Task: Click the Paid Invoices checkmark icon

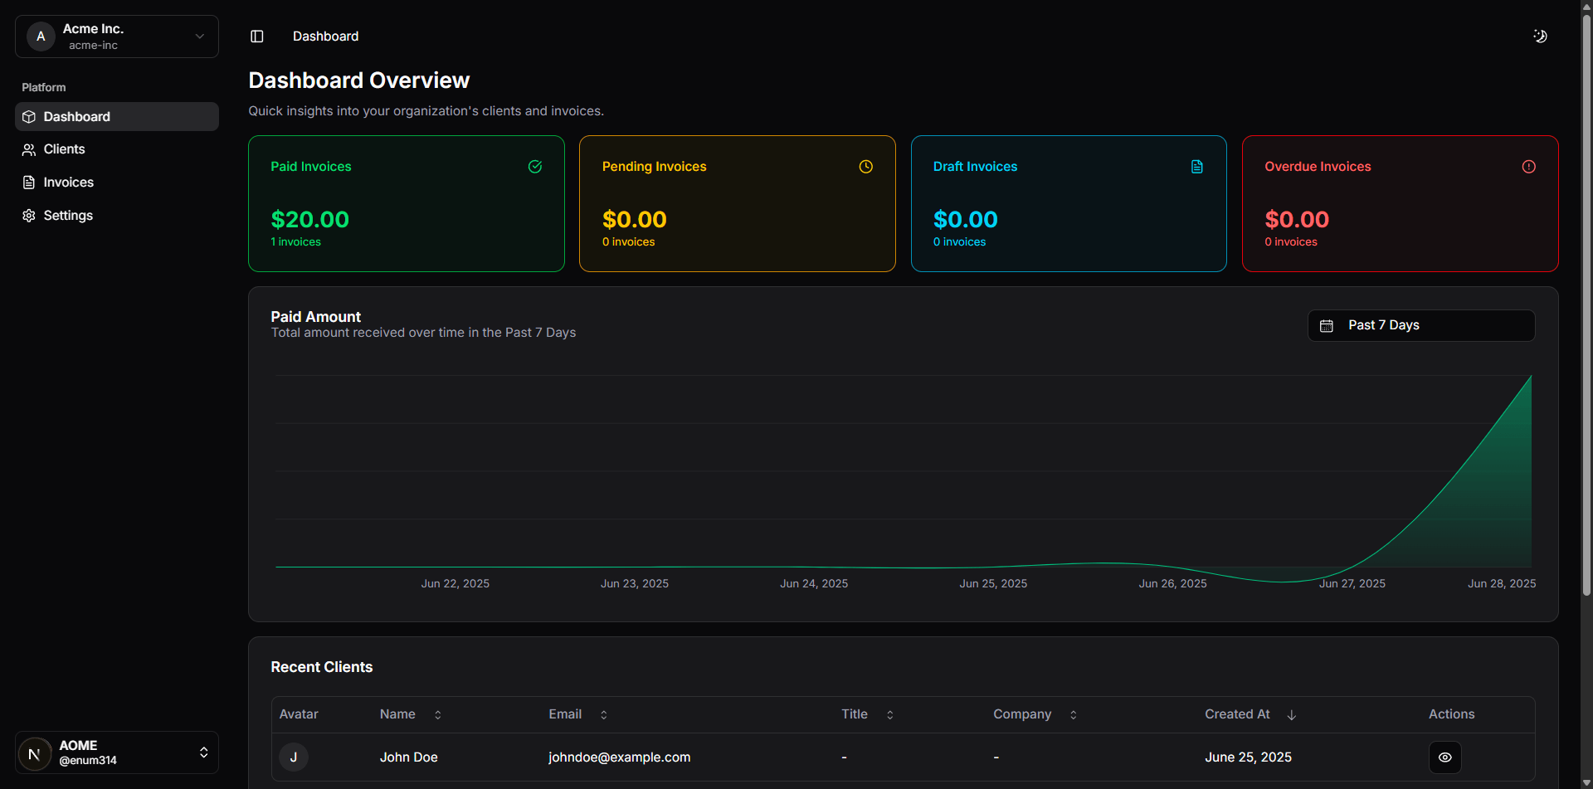Action: (535, 167)
